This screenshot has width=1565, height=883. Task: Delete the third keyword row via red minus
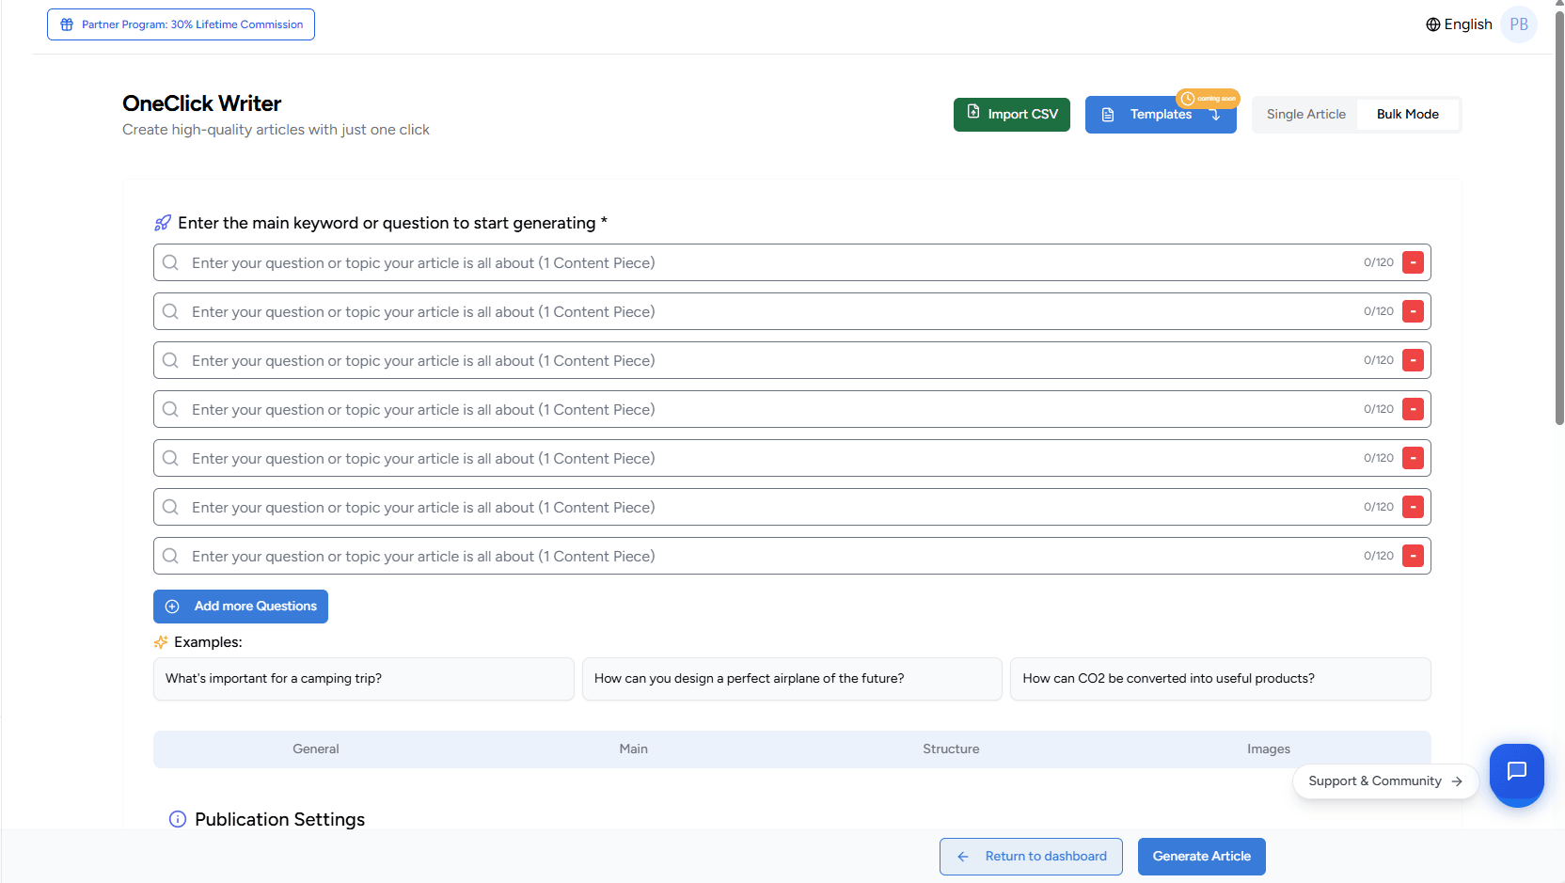click(x=1413, y=360)
